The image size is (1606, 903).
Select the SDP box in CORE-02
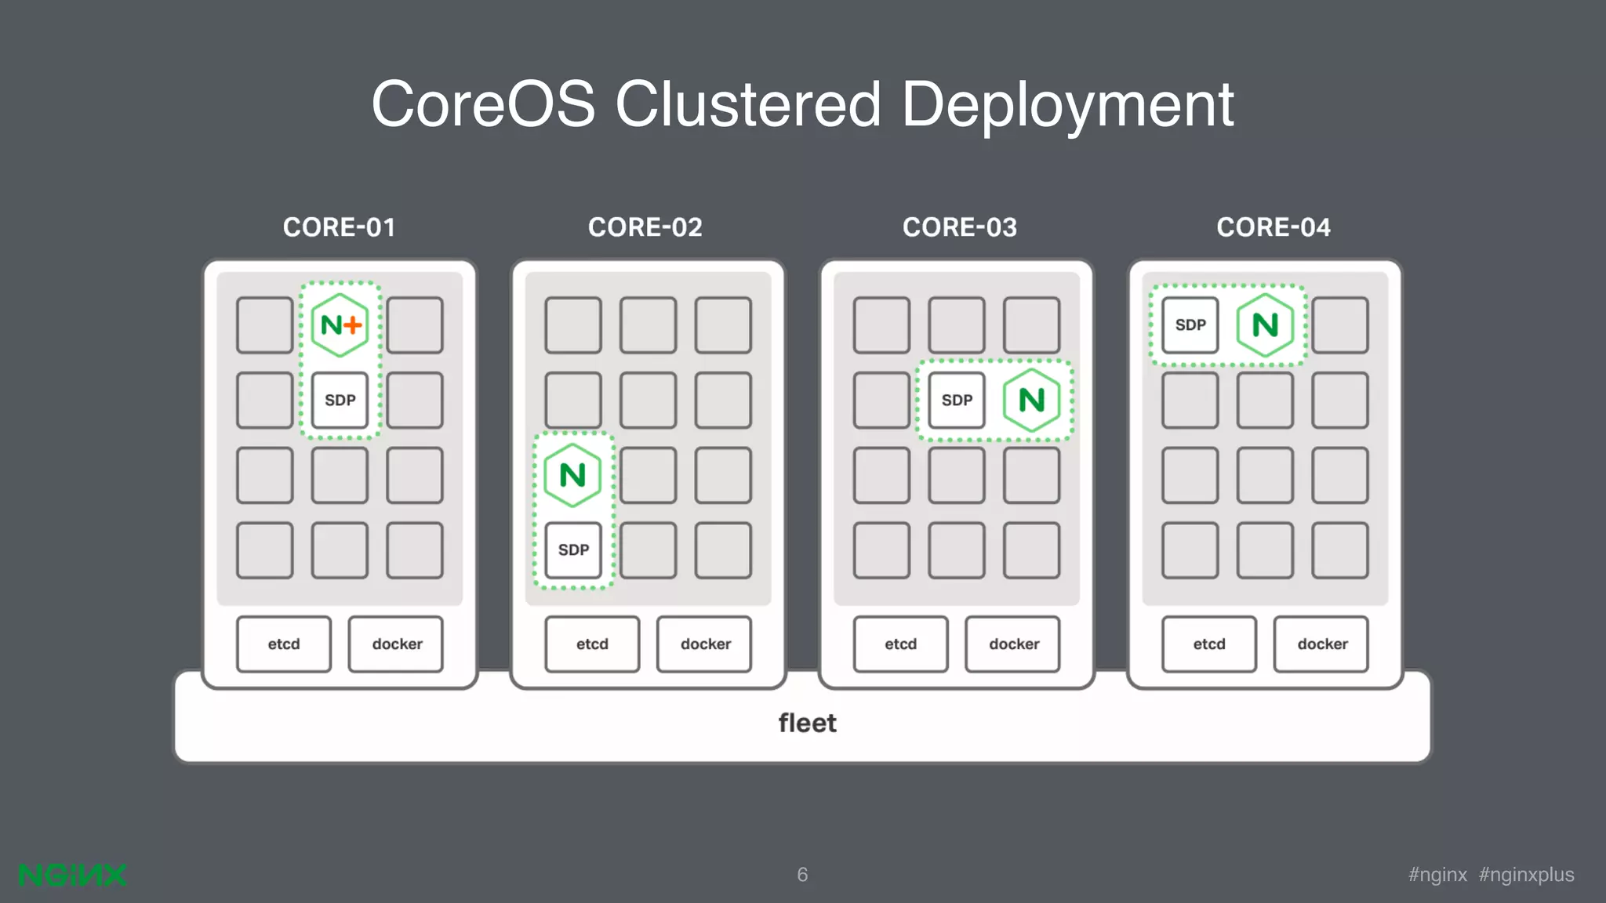(x=573, y=550)
